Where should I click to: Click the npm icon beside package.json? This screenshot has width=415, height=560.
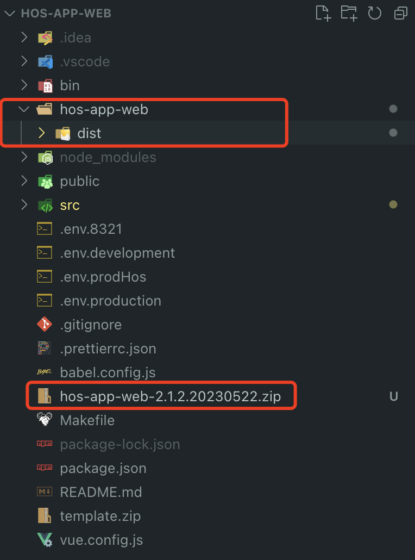pyautogui.click(x=45, y=468)
